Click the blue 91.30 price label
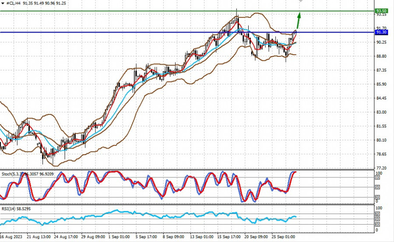394x242 pixels. (381, 32)
